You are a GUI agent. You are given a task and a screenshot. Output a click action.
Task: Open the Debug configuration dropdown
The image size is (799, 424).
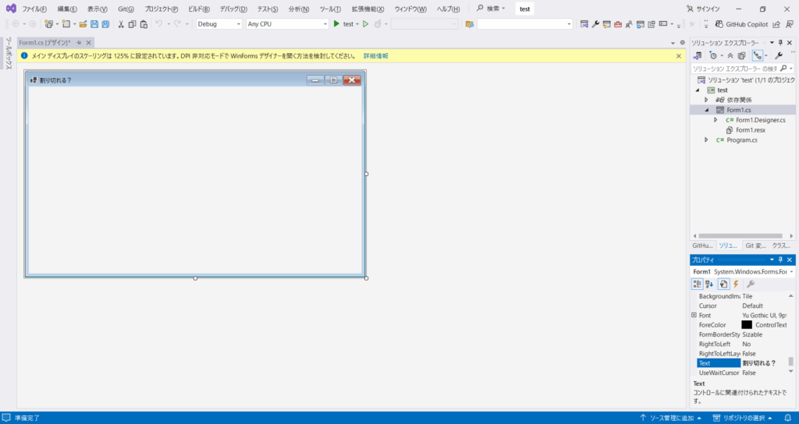click(219, 24)
